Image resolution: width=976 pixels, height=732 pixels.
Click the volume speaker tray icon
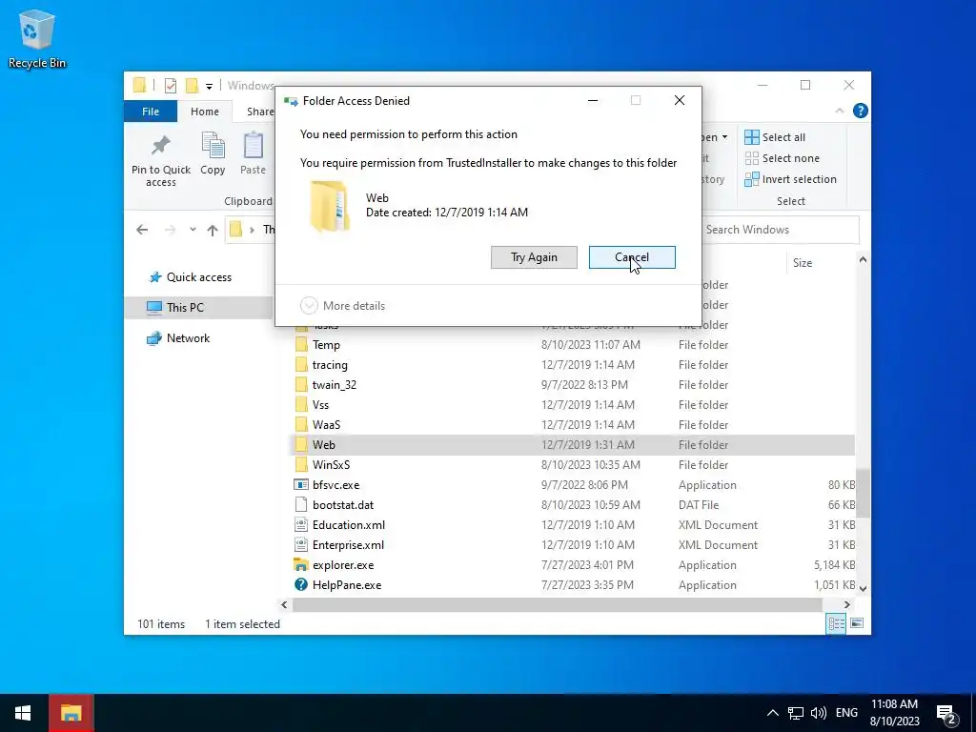(x=819, y=713)
